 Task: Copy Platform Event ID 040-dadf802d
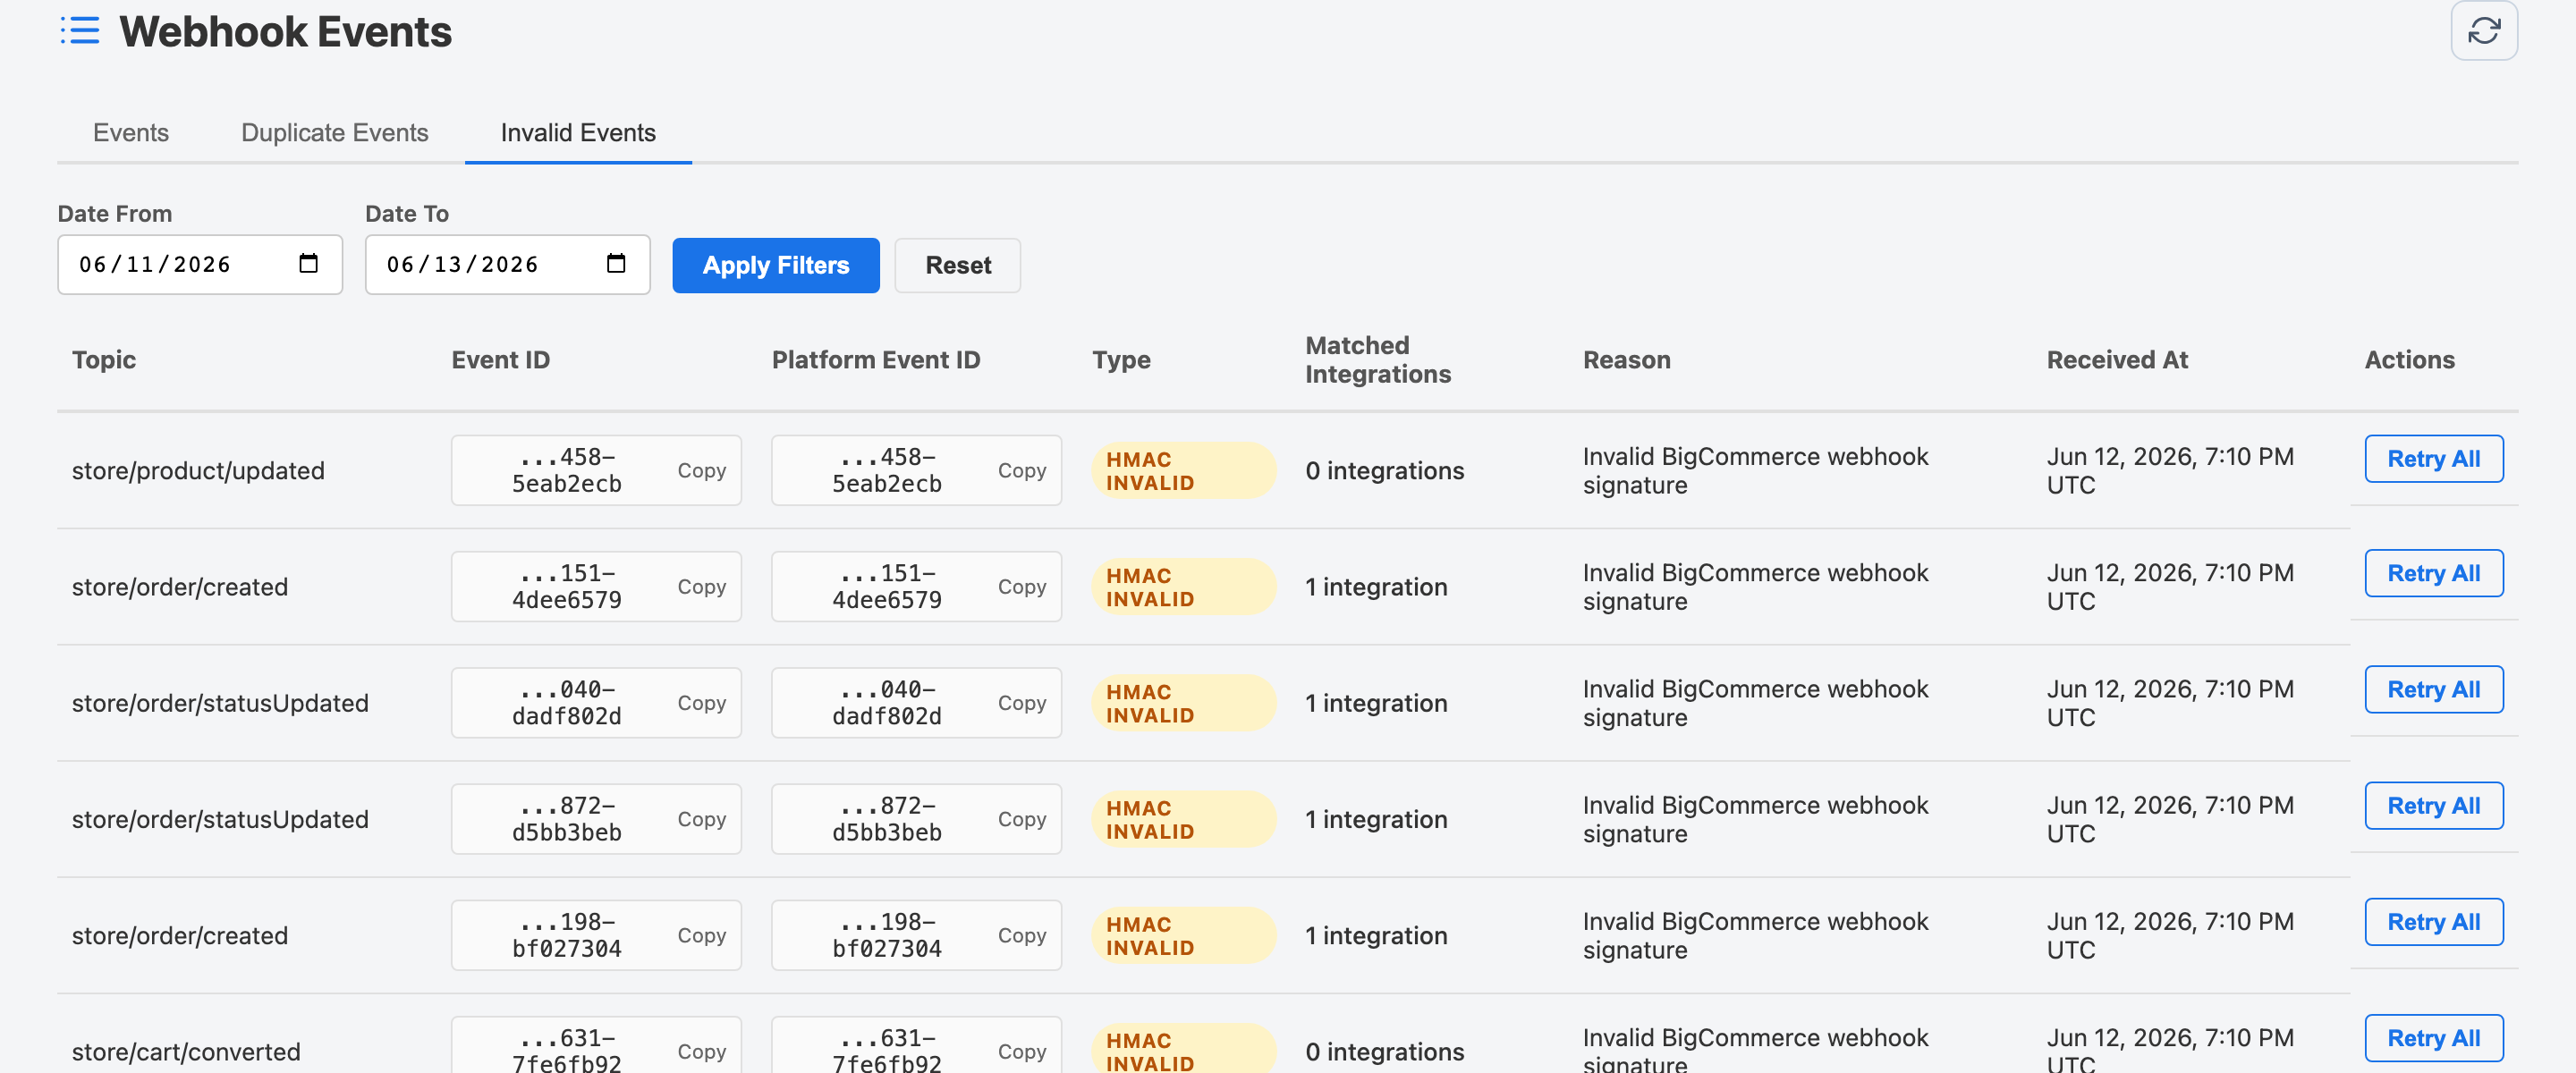1021,703
